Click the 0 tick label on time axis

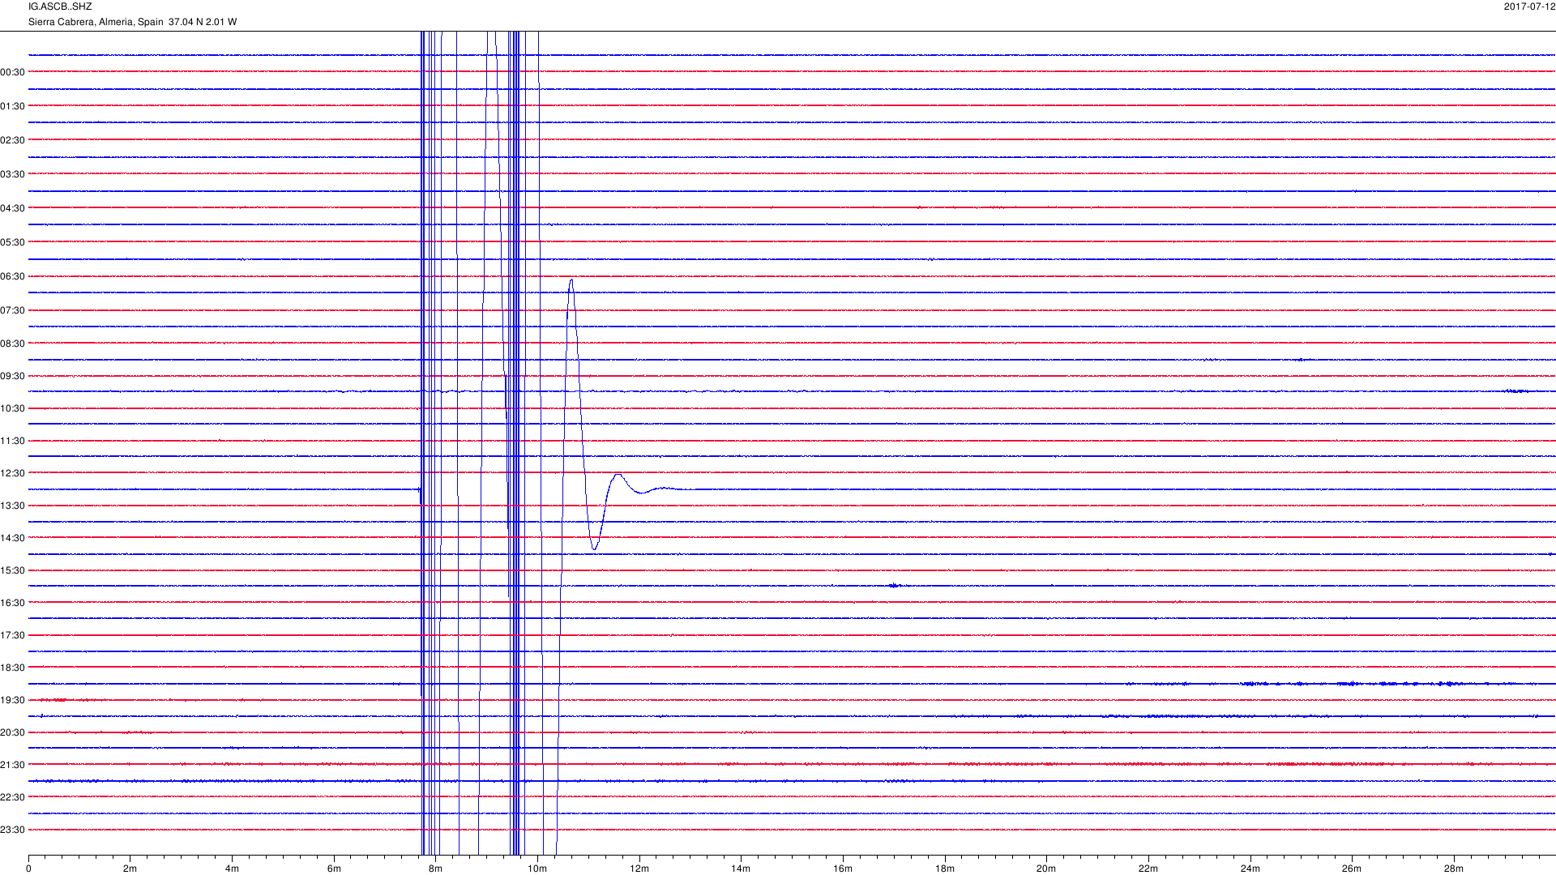coord(28,869)
